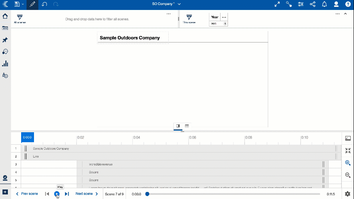Switch to fullscreen mode
This screenshot has height=199, width=354.
point(277,4)
